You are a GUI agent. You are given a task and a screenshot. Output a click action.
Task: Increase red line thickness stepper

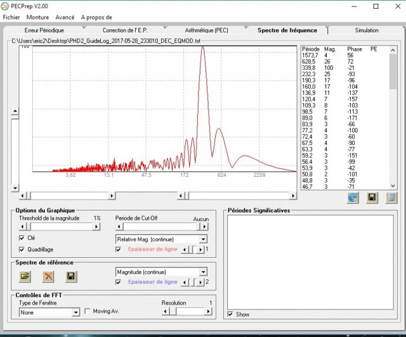[200, 250]
